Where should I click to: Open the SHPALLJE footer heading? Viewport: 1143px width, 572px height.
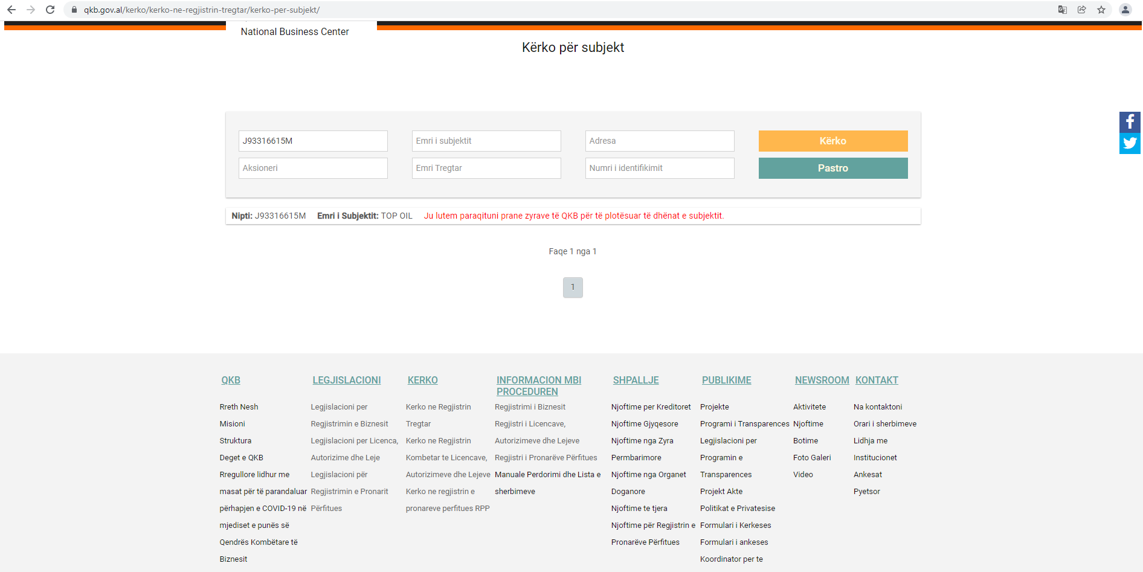pyautogui.click(x=636, y=380)
